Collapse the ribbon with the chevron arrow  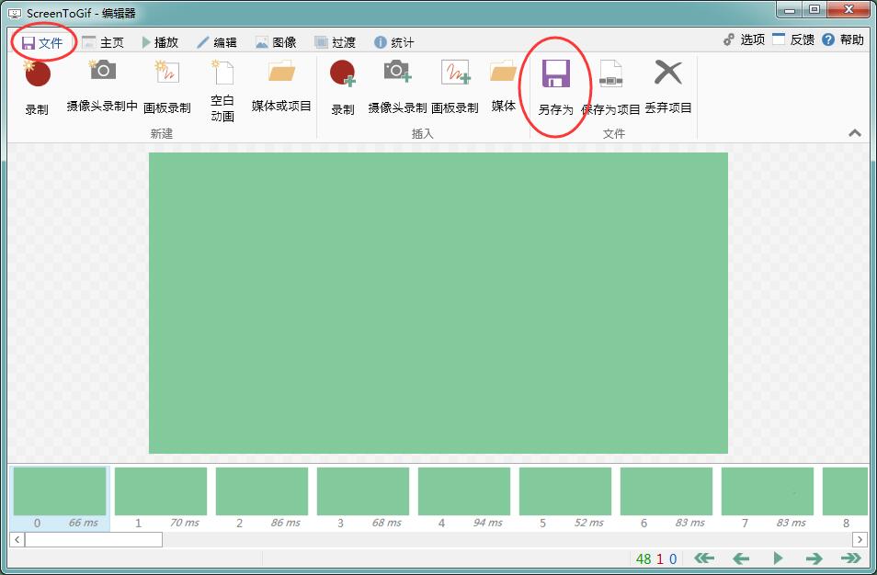pos(855,133)
